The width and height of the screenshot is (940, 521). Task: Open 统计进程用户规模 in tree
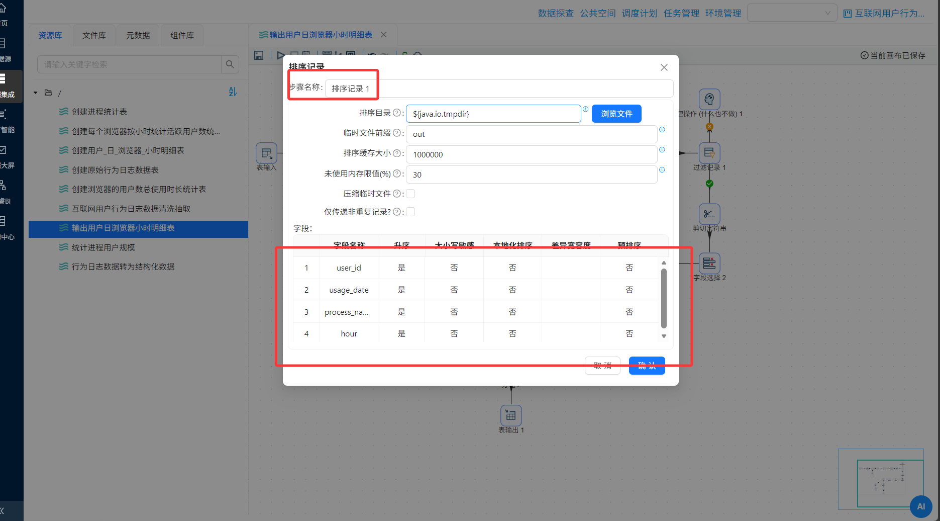[x=103, y=247]
